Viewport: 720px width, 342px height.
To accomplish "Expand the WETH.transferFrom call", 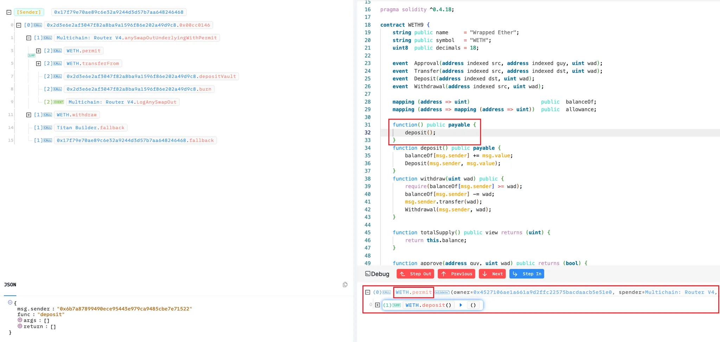I will pyautogui.click(x=39, y=64).
